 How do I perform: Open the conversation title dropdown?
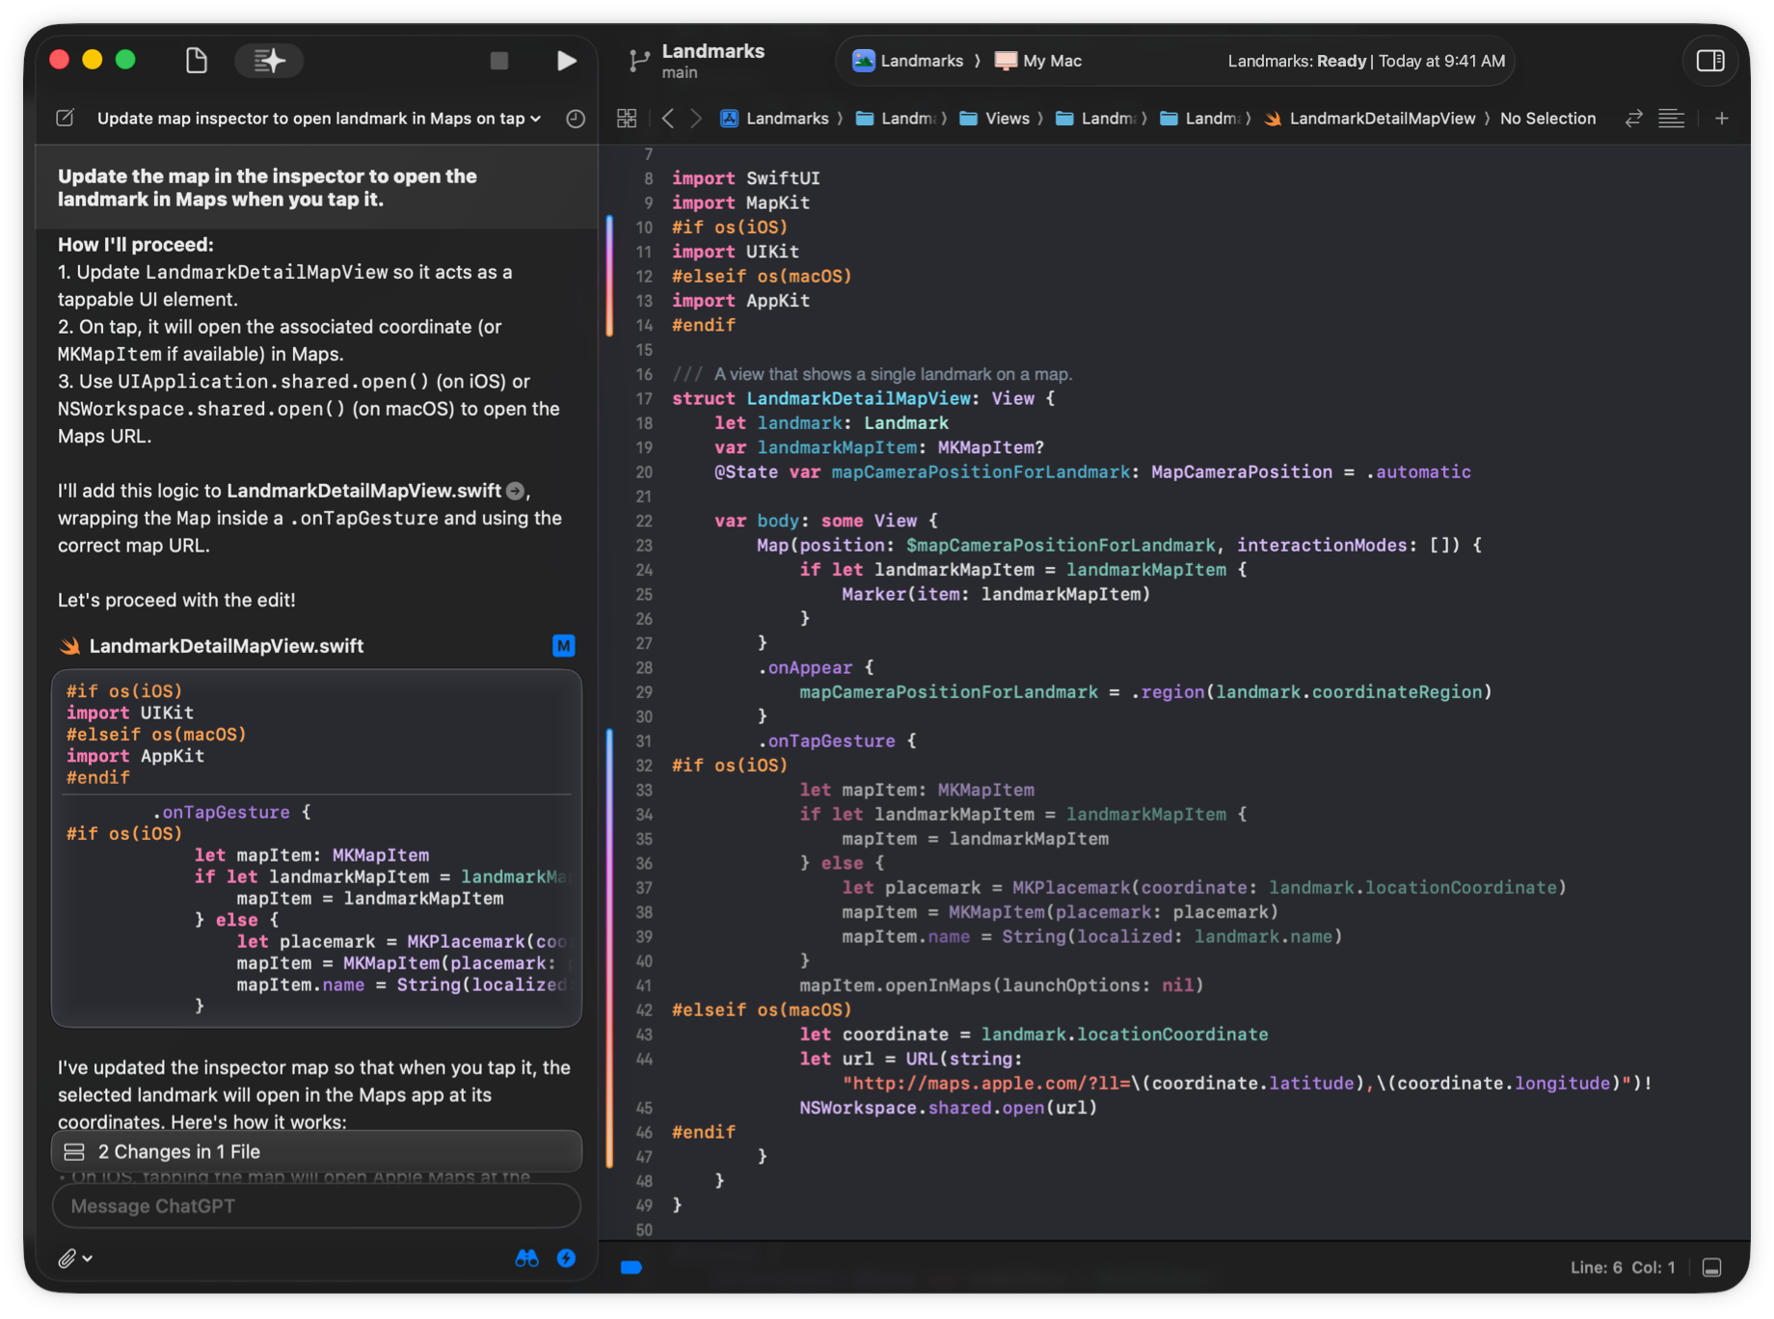(x=319, y=118)
